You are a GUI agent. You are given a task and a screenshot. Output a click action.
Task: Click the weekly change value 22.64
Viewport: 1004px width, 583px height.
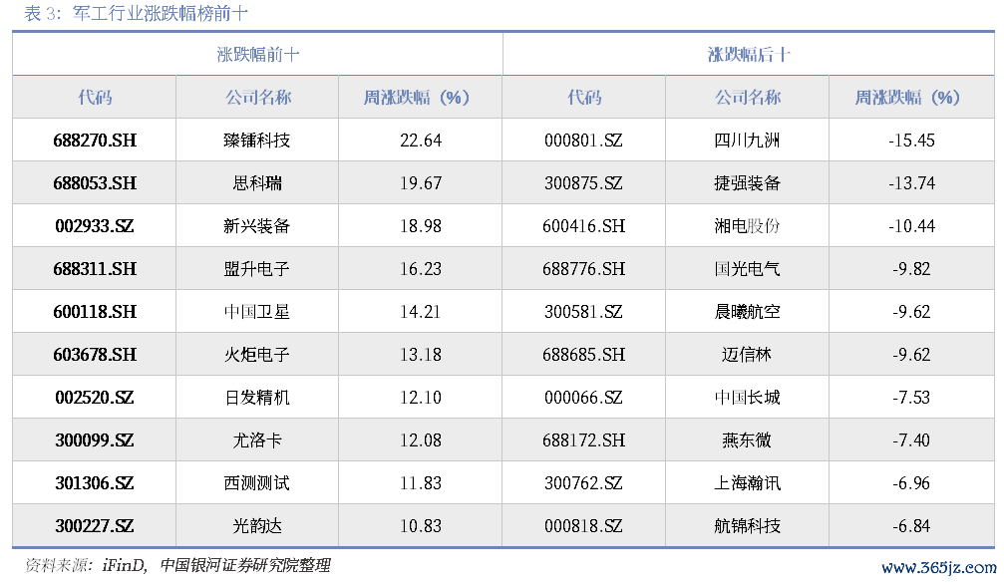[x=421, y=141]
